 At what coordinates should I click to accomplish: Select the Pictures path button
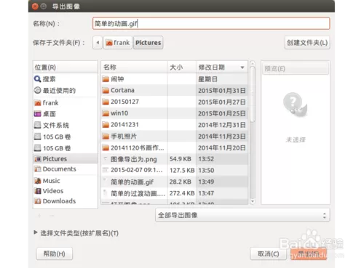tap(148, 43)
